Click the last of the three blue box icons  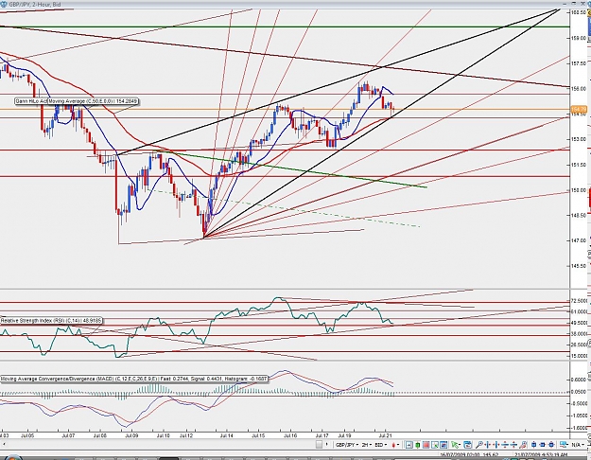point(551,445)
